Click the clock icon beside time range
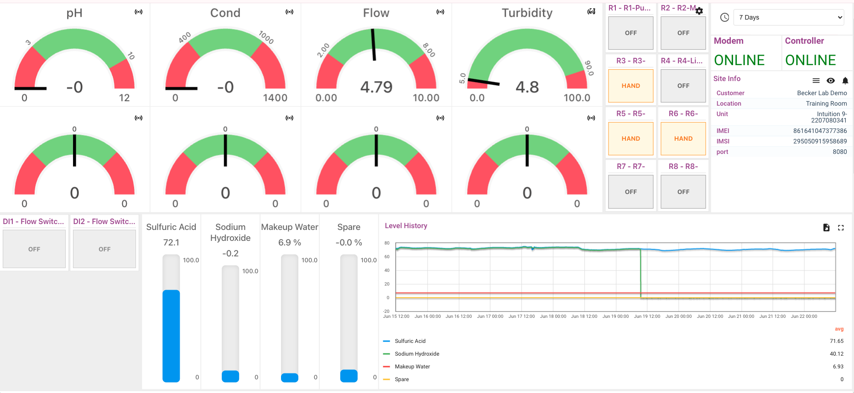 724,17
